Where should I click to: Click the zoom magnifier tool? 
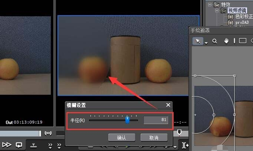(x=214, y=41)
